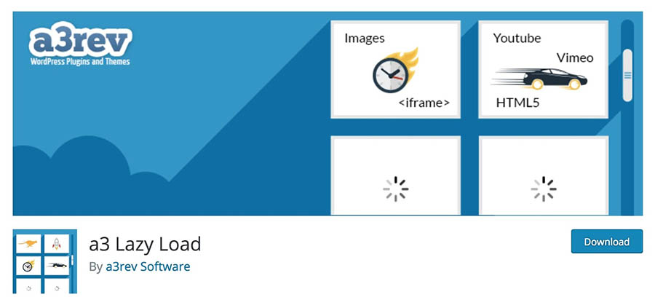Click the small clock icon in plugin thumbnail
Image resolution: width=655 pixels, height=305 pixels.
coord(28,266)
